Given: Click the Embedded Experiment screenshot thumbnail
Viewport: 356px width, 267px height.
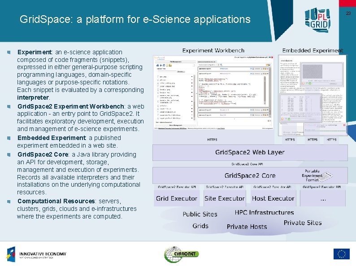Looking at the screenshot, I should coord(313,96).
